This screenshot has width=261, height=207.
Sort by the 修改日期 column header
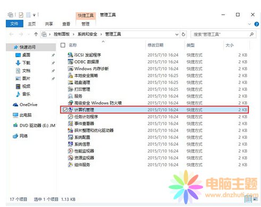coord(156,45)
